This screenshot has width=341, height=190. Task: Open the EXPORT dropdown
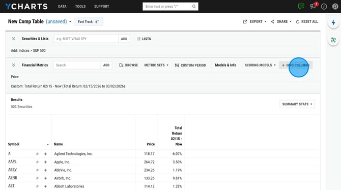point(254,21)
